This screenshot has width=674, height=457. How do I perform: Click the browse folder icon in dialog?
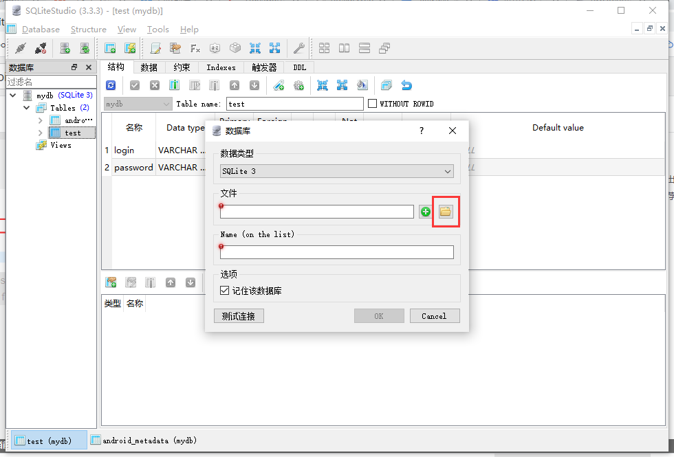pos(446,212)
